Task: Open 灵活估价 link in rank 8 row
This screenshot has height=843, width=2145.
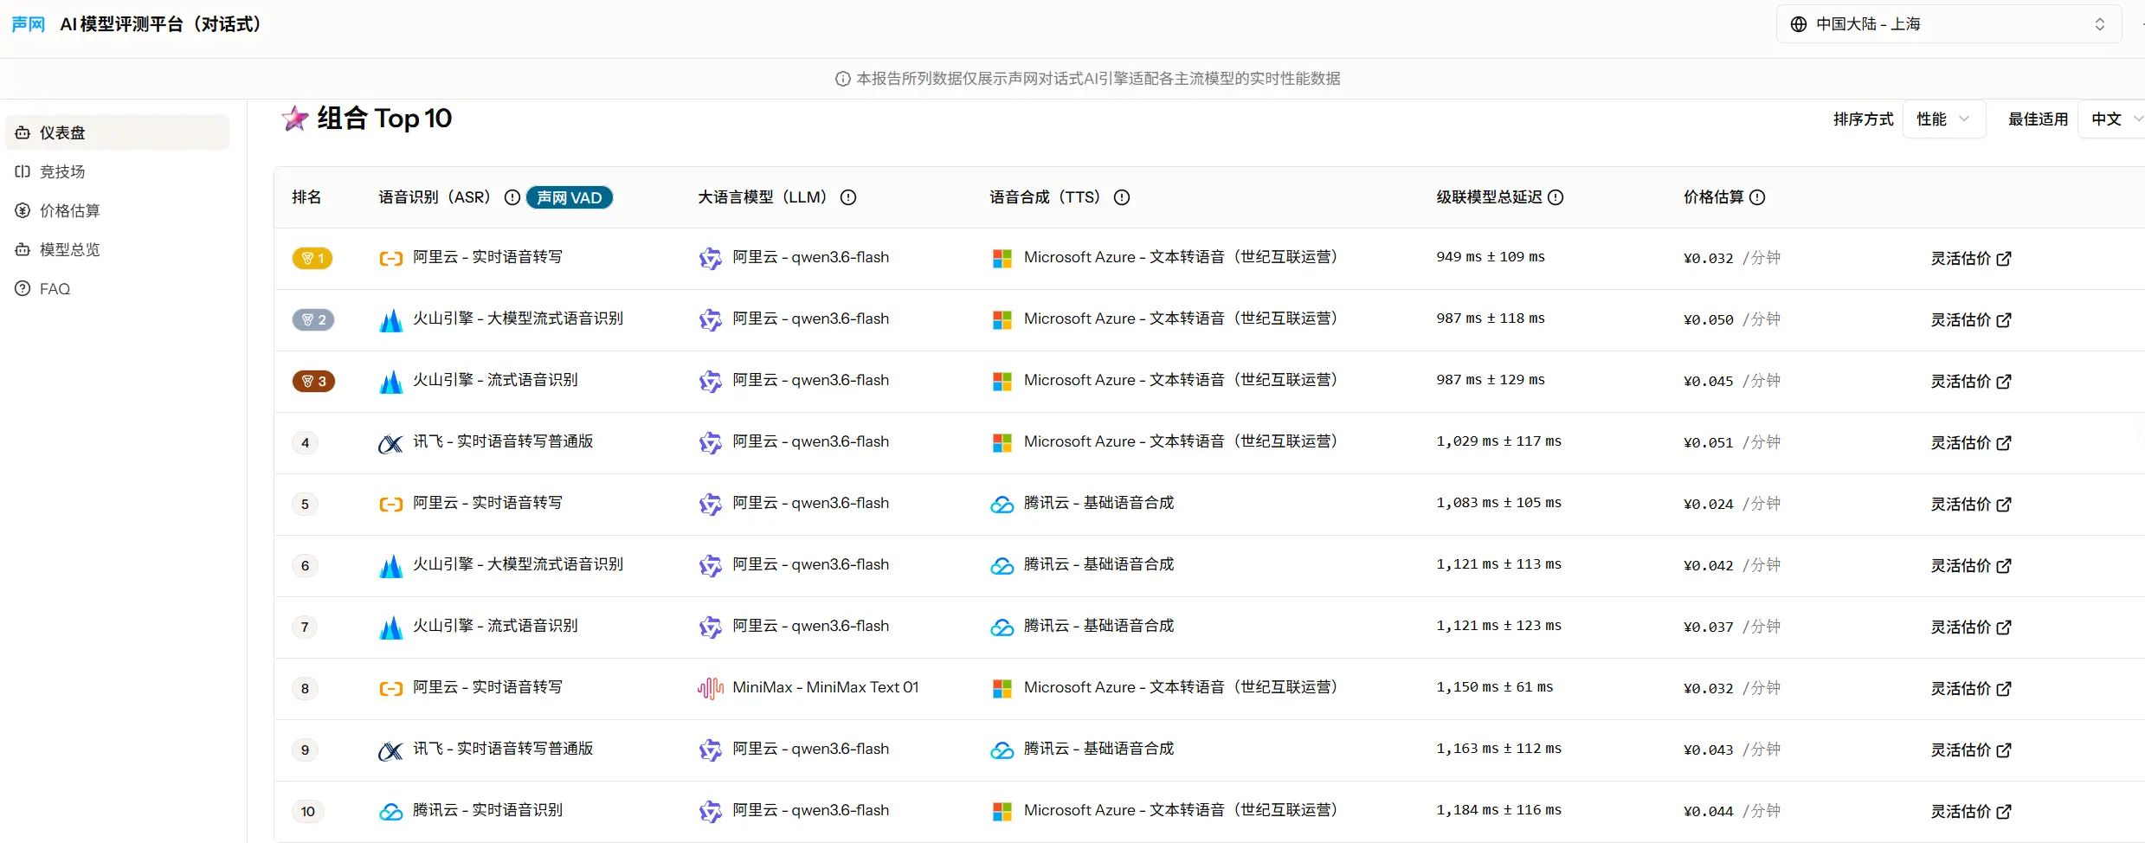Action: pyautogui.click(x=1971, y=688)
